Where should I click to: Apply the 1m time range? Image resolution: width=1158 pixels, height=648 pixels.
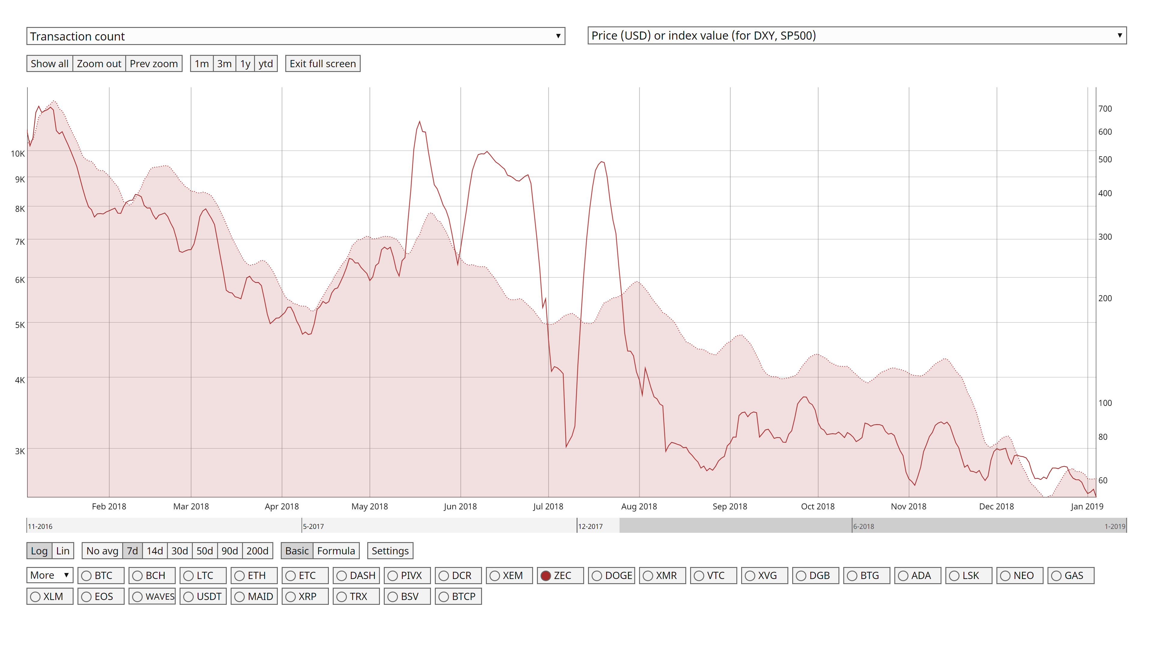(x=202, y=63)
